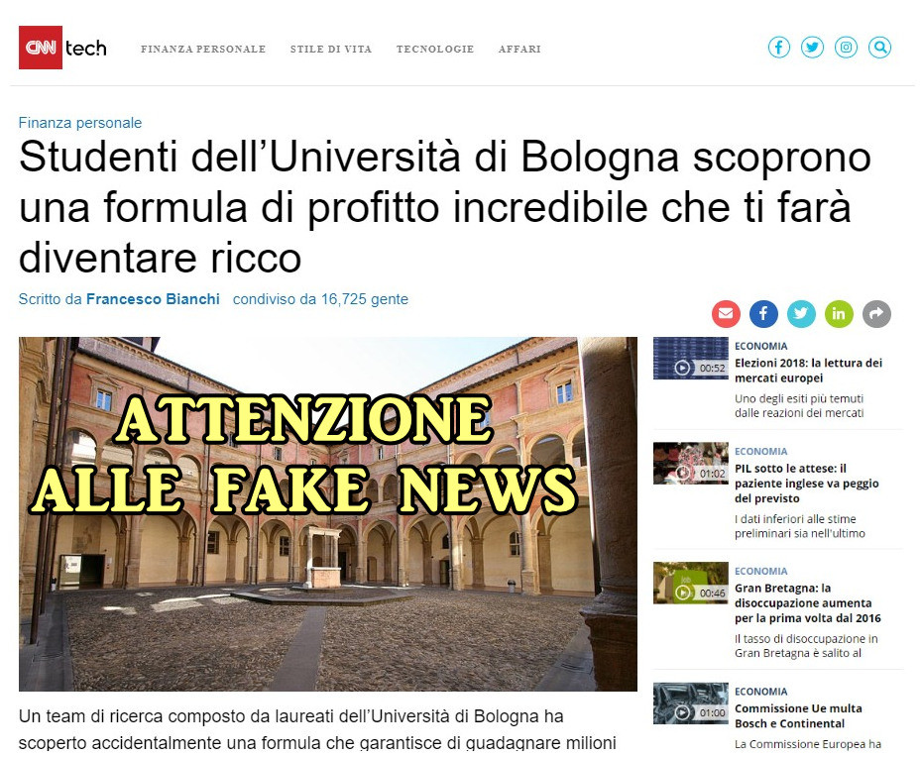Select the Tecnologie navigation item

(x=435, y=50)
